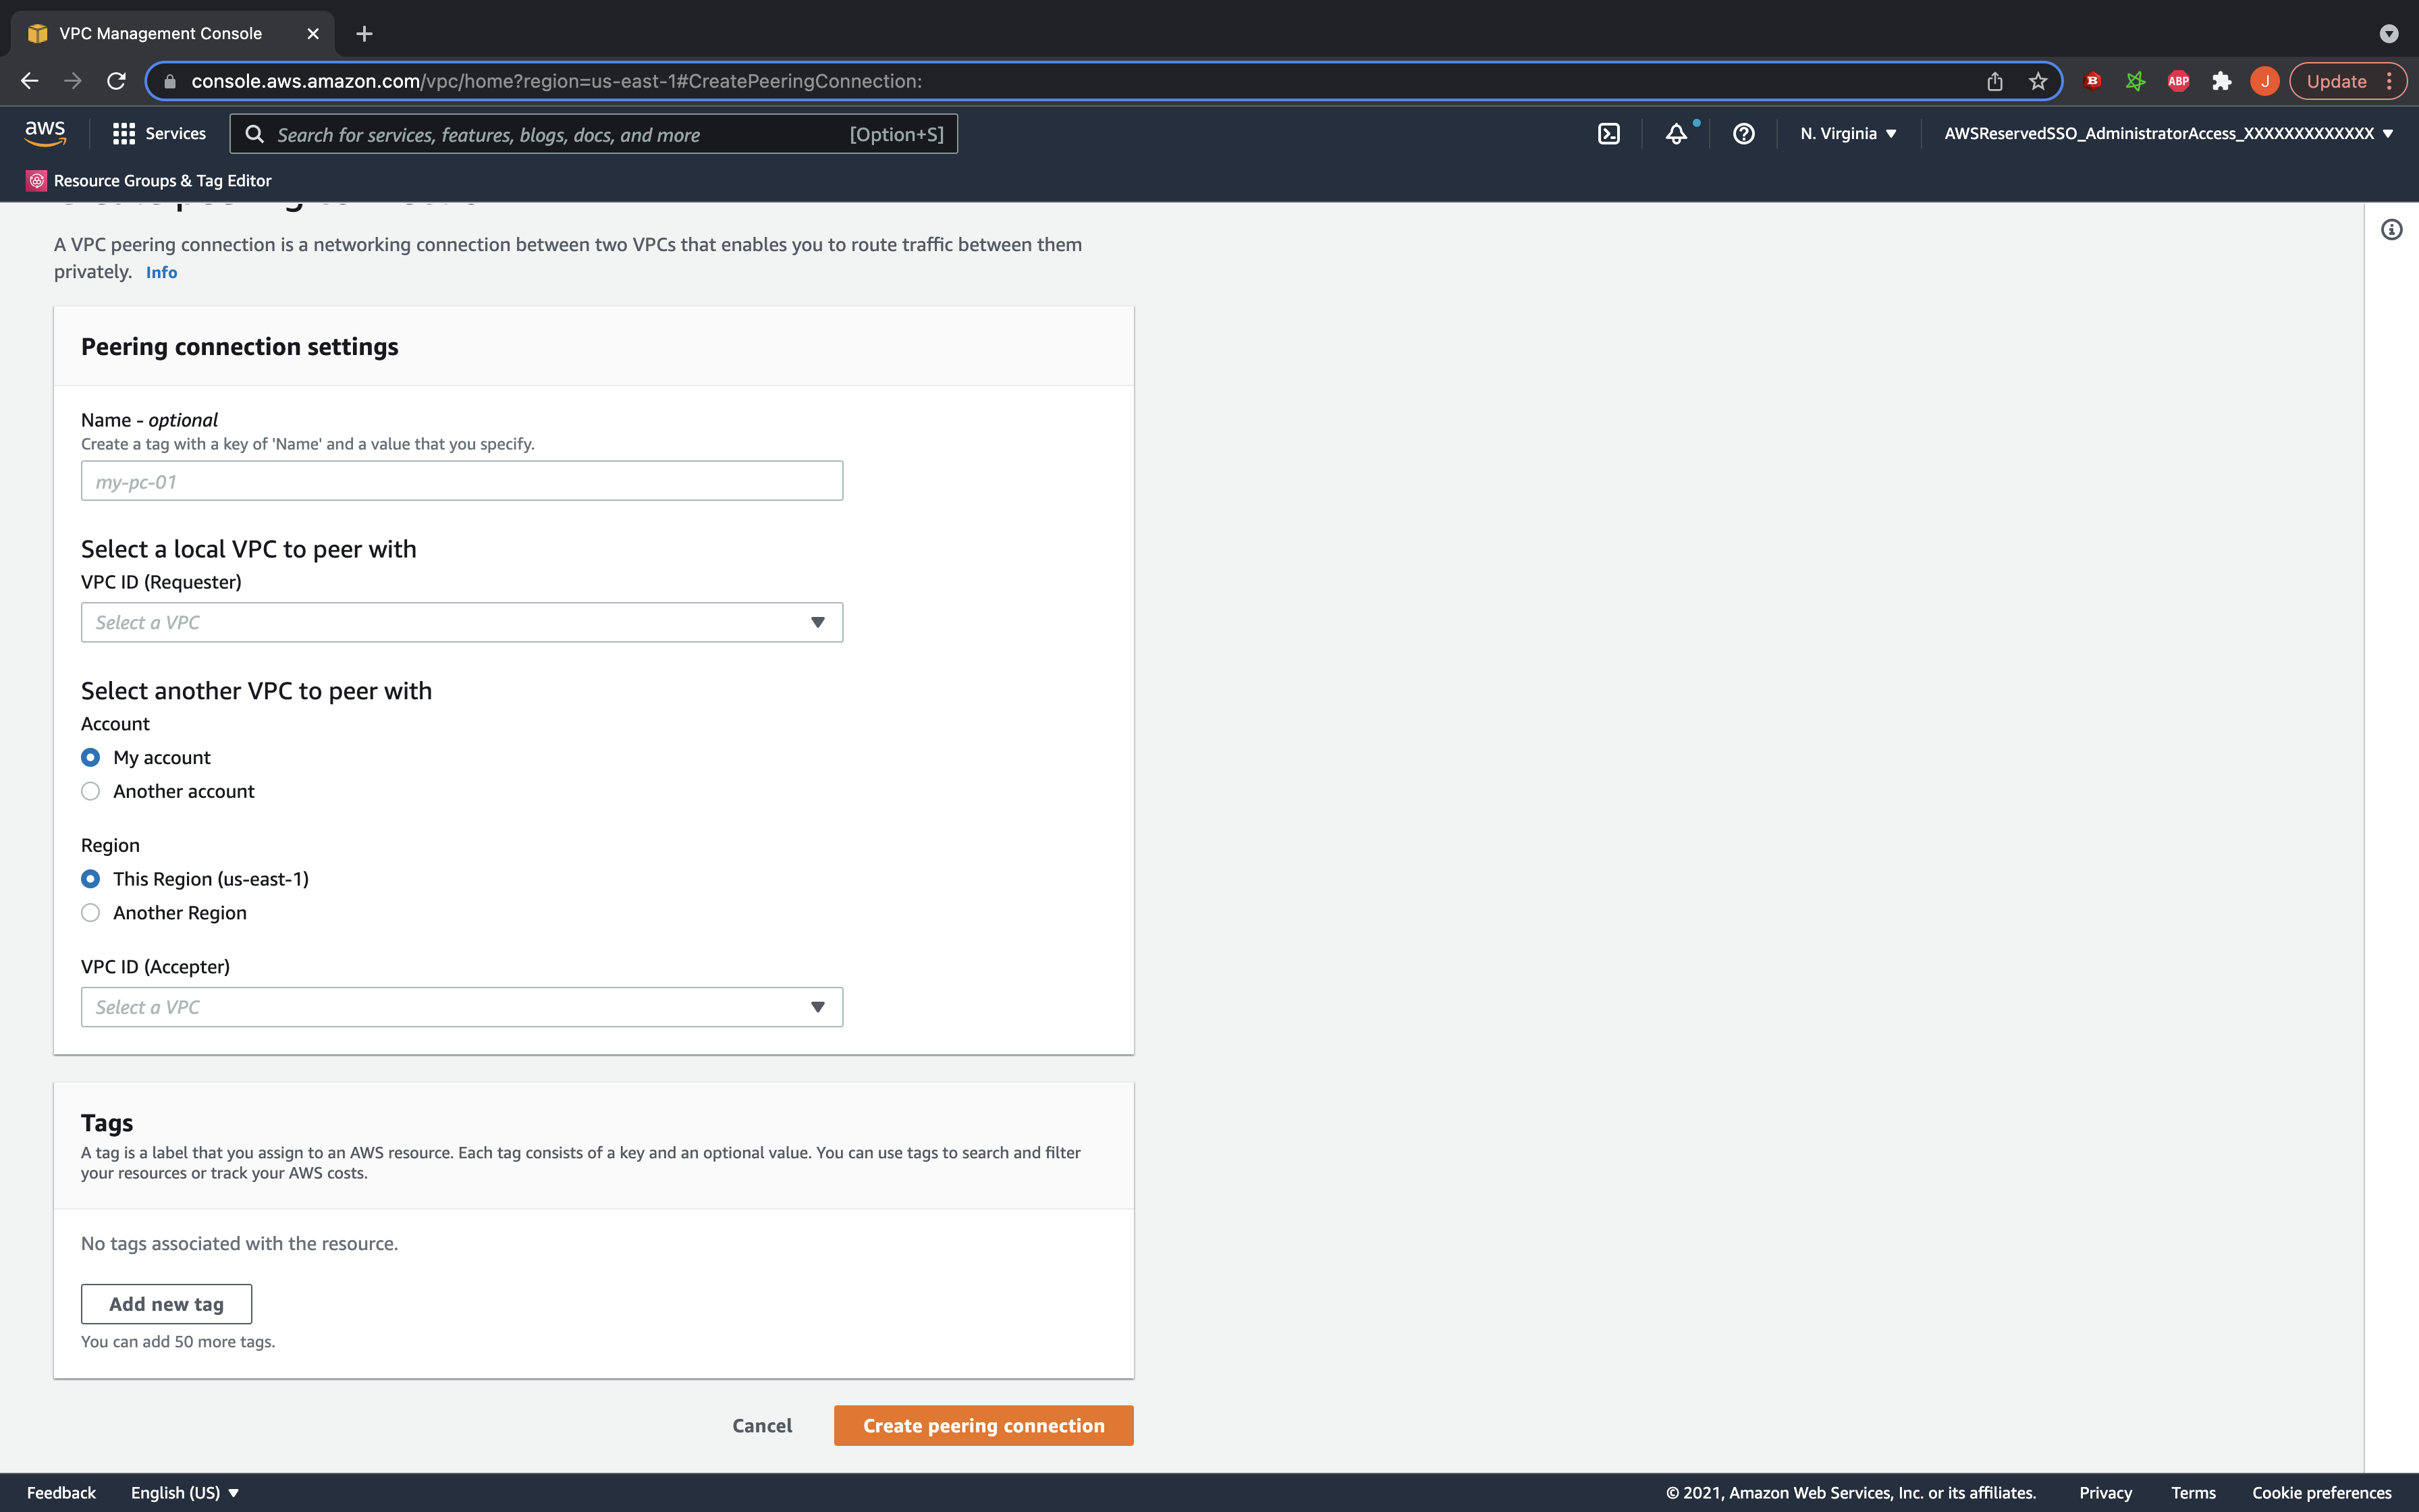
Task: Bookmark the page with the star icon
Action: pyautogui.click(x=2038, y=81)
